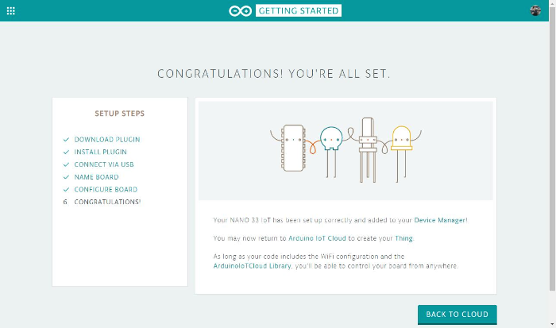The width and height of the screenshot is (556, 328).
Task: Select the Install Plugin step
Action: pos(100,152)
